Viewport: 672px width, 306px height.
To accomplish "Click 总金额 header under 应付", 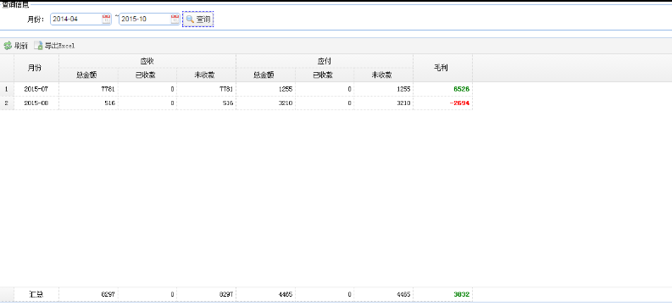I will coord(265,75).
